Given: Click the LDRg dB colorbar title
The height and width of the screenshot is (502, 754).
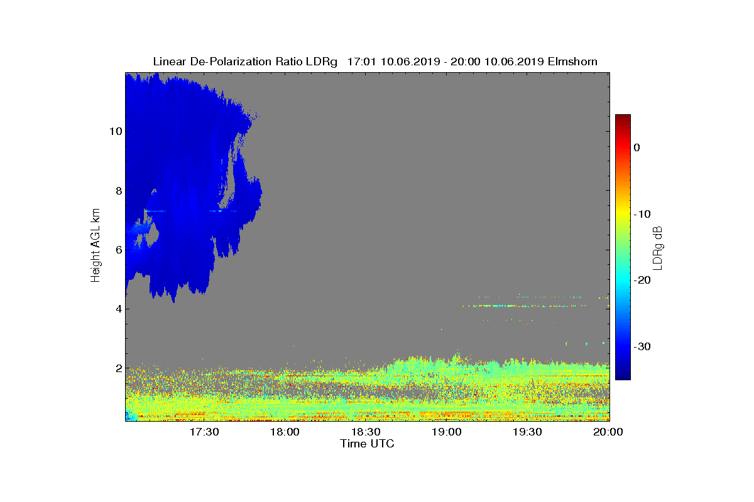Looking at the screenshot, I should (x=658, y=247).
